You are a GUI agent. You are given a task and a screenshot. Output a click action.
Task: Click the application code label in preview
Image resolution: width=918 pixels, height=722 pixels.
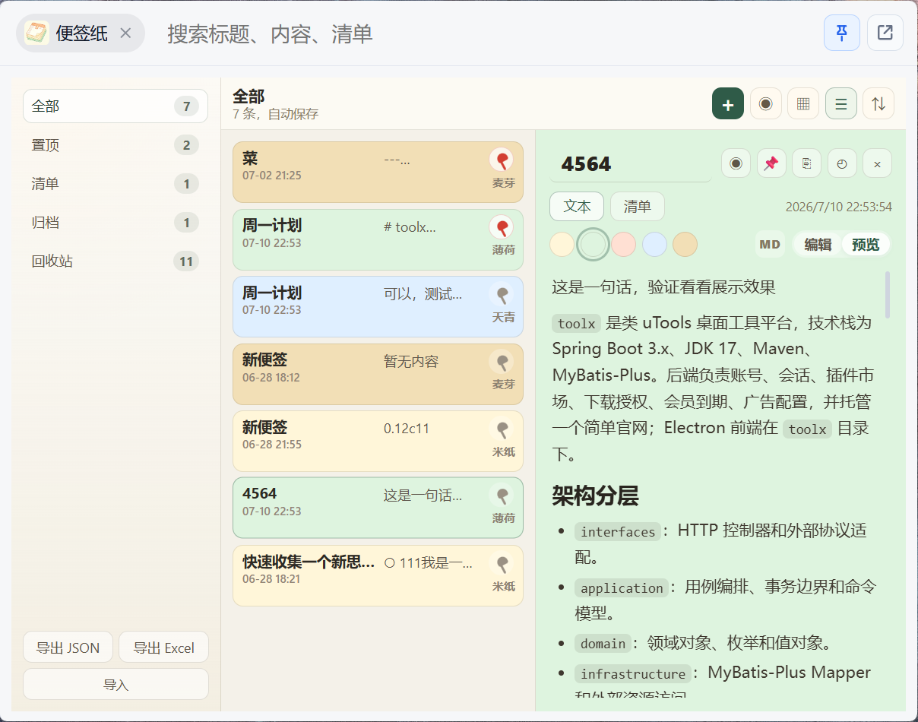click(x=622, y=588)
